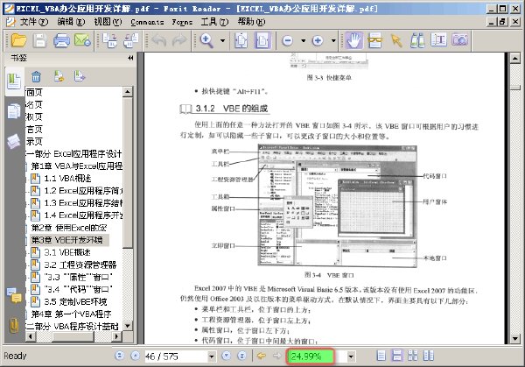The width and height of the screenshot is (525, 367).
Task: Collapse the bookmarks panel with the double arrow
Action: click(x=130, y=58)
